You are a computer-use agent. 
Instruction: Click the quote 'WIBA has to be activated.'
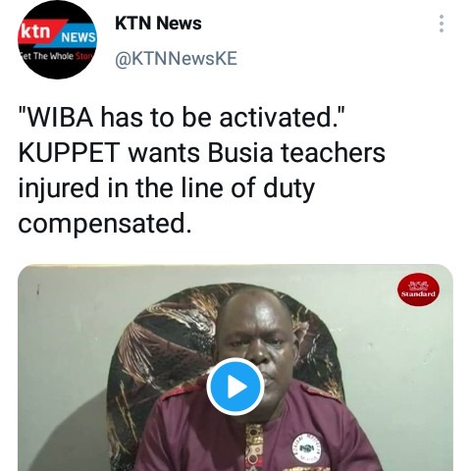point(182,118)
